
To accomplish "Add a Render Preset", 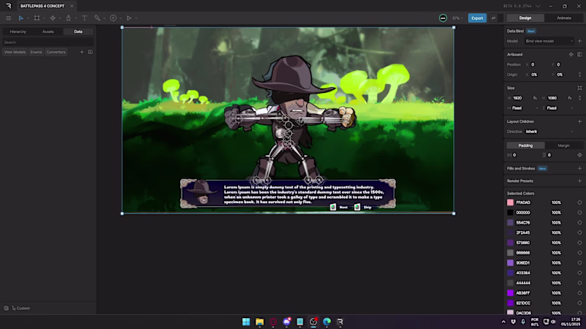I will coord(579,181).
